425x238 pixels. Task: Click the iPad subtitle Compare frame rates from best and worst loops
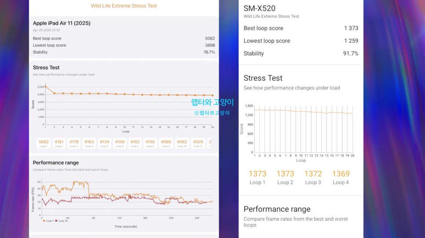[x=70, y=170]
